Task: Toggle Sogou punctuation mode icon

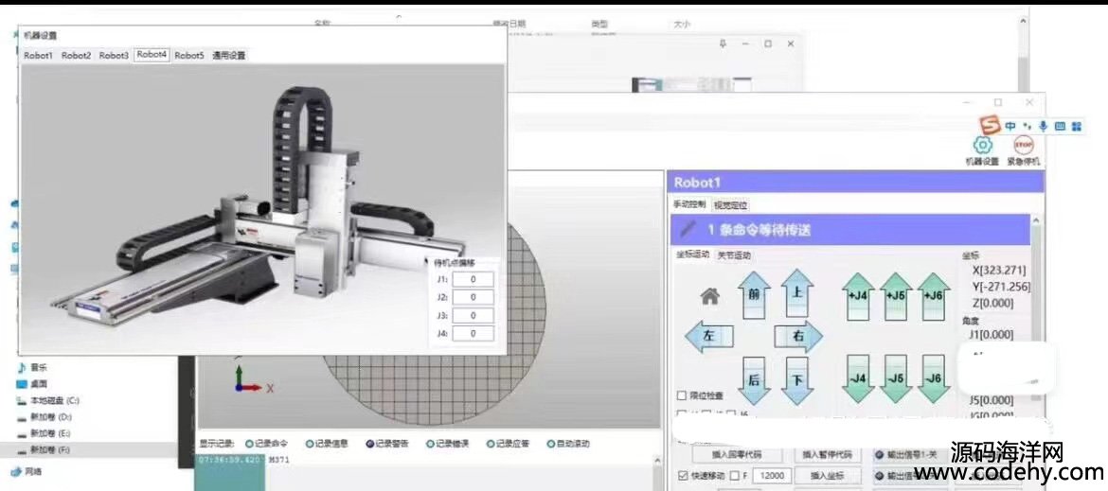Action: (1028, 126)
